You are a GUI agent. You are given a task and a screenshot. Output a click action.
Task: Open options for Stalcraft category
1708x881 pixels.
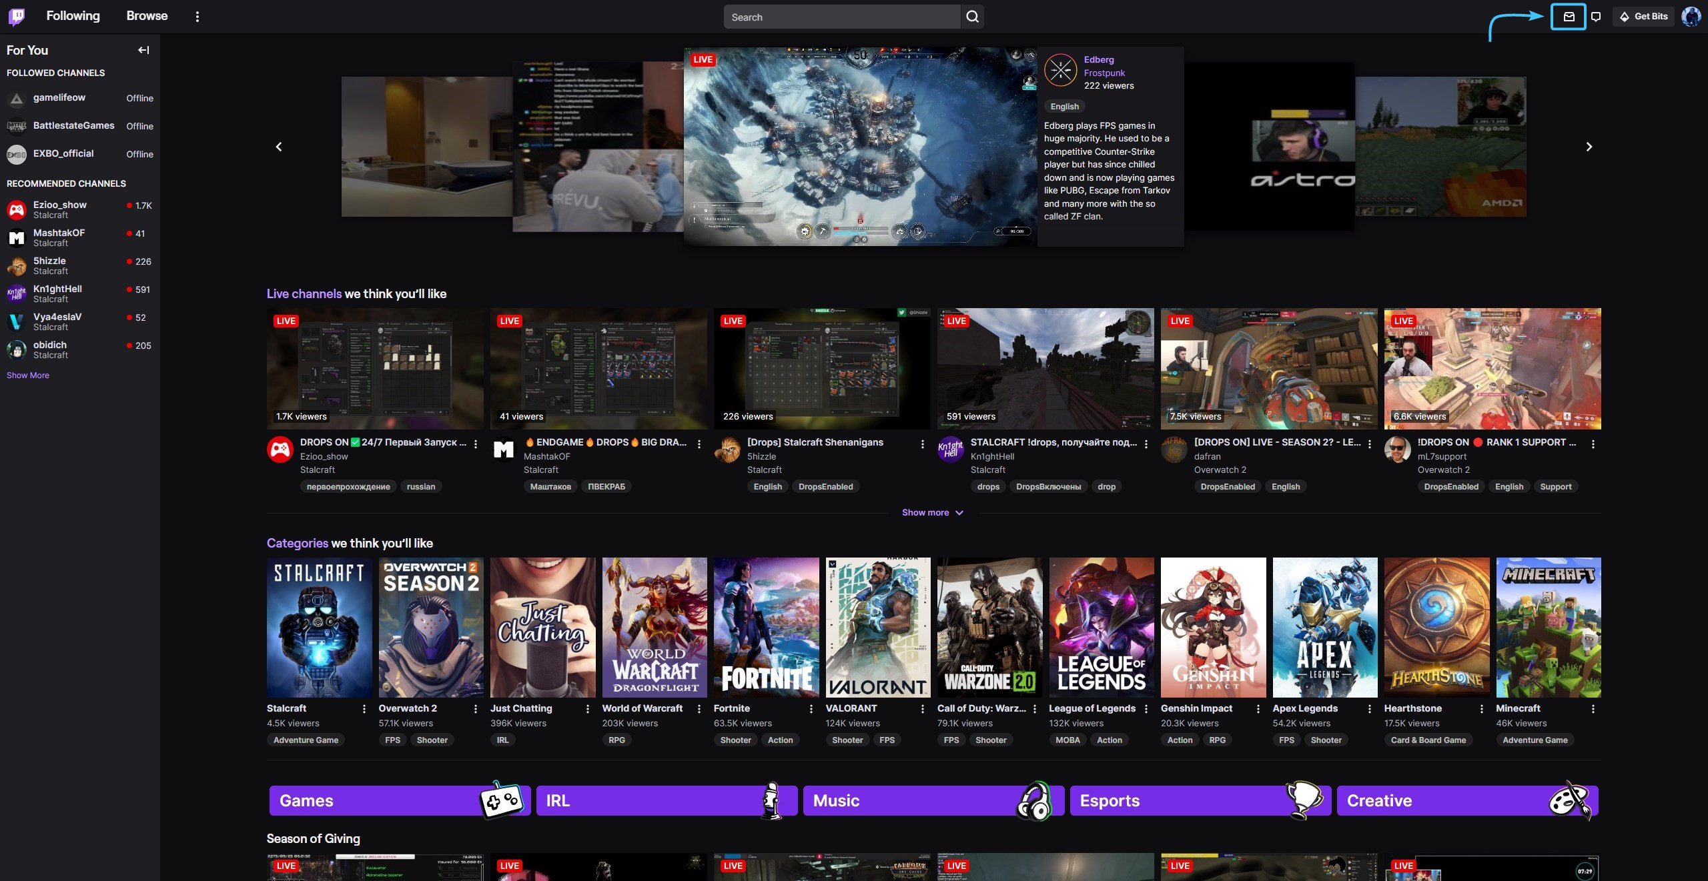click(x=364, y=709)
